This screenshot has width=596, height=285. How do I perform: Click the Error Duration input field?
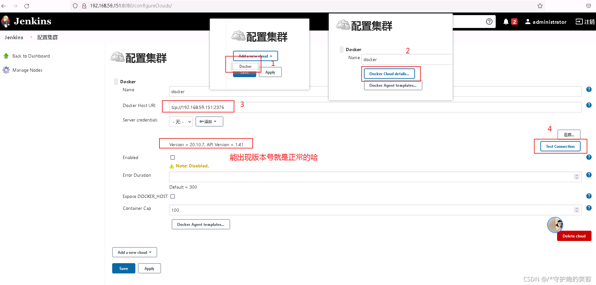tap(375, 177)
